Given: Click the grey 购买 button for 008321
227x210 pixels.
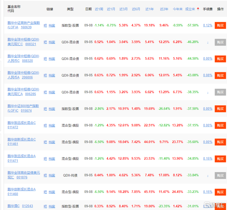Looking at the screenshot, I should click(x=220, y=42).
